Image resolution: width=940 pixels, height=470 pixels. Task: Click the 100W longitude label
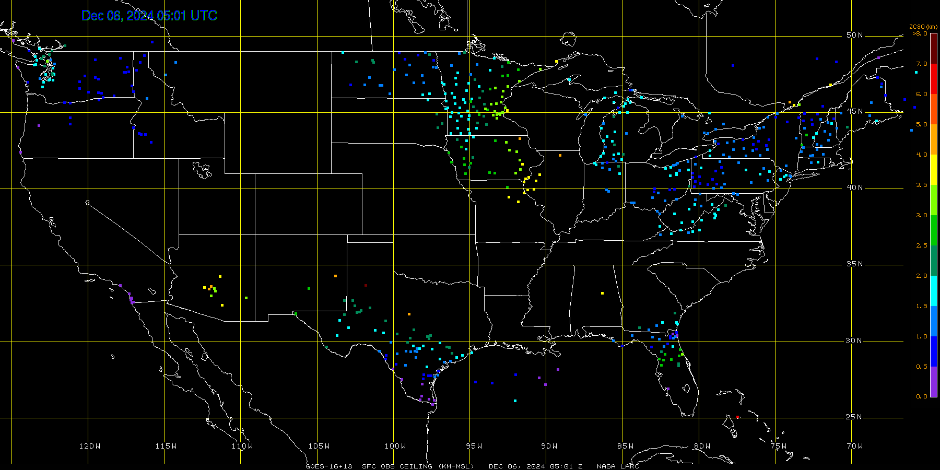pyautogui.click(x=395, y=446)
